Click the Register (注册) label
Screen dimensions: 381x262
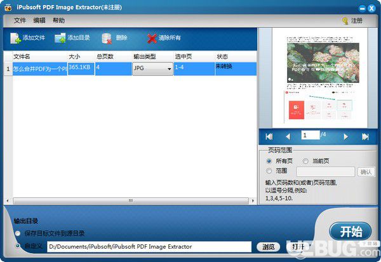click(x=357, y=21)
